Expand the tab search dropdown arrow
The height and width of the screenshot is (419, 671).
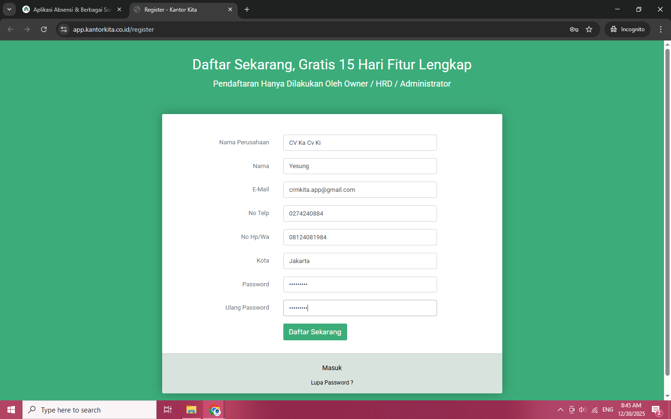[9, 9]
